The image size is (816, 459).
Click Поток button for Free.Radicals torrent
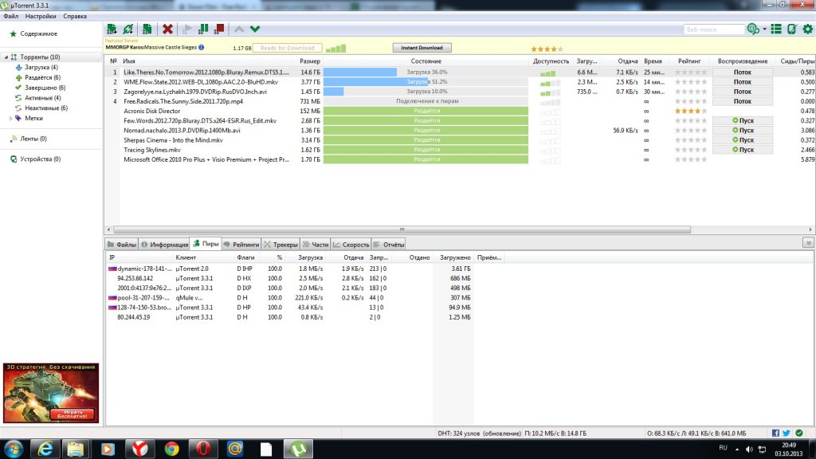[x=742, y=101]
